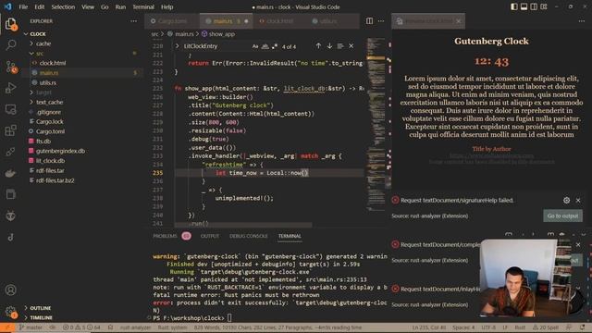Switch to the OUTPUT panel tab

coord(210,236)
